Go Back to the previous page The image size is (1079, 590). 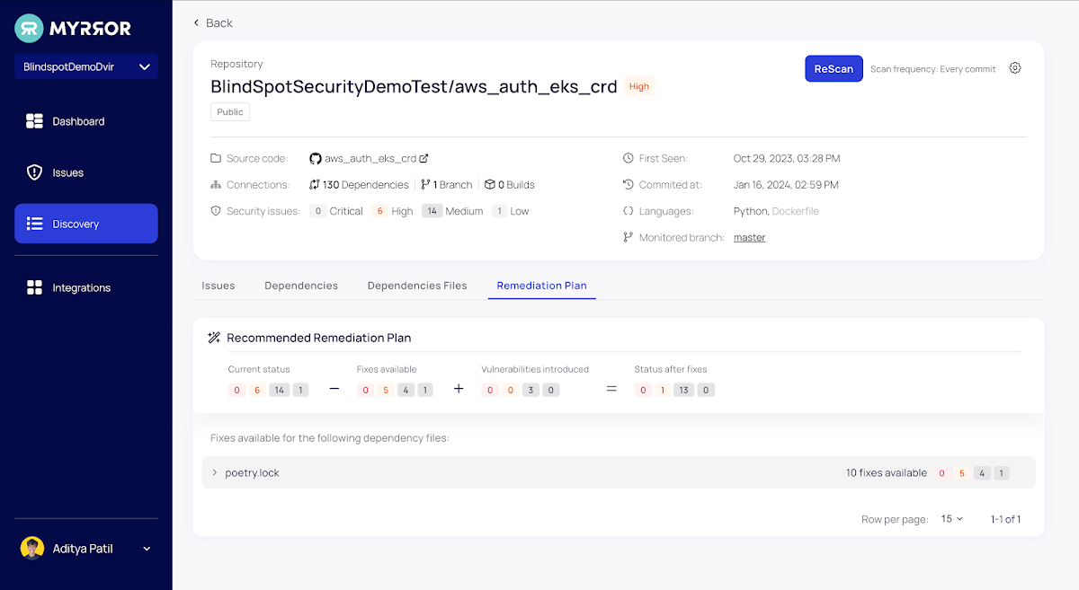click(x=213, y=22)
